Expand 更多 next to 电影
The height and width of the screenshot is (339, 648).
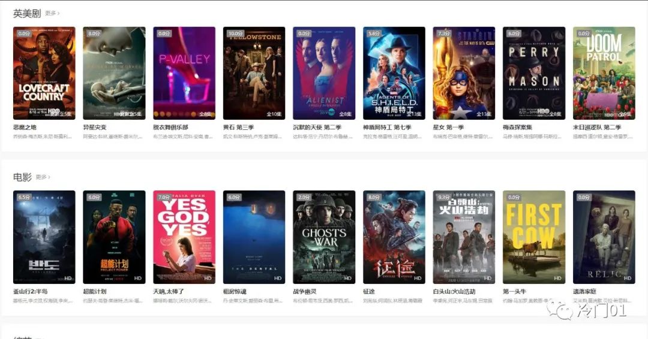43,177
